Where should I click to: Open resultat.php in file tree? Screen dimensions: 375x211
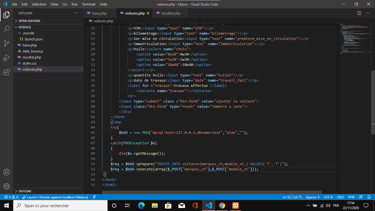pyautogui.click(x=48, y=57)
